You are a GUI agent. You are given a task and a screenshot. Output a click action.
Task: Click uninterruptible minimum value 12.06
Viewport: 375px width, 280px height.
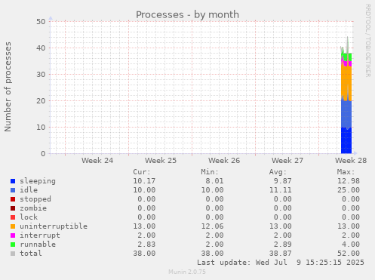tap(212, 226)
